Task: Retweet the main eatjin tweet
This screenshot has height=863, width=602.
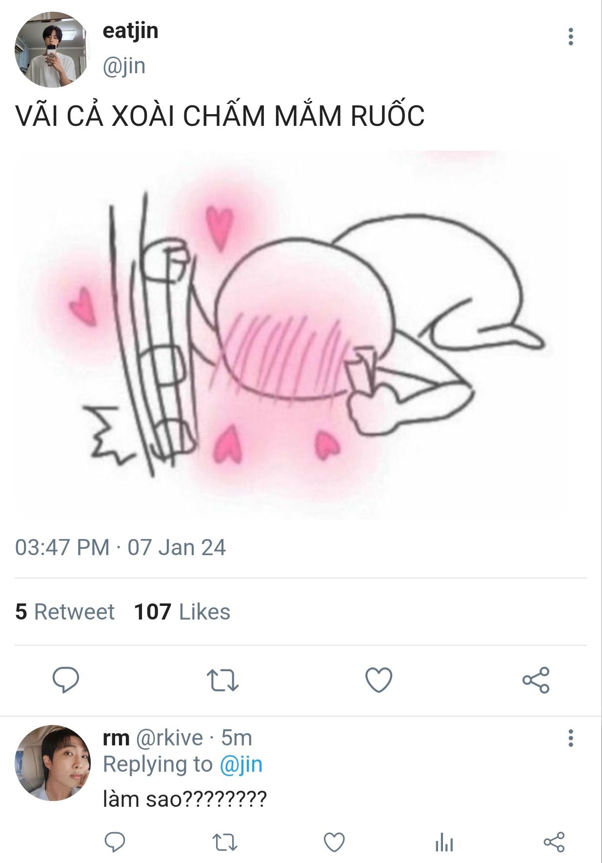Action: click(x=222, y=680)
